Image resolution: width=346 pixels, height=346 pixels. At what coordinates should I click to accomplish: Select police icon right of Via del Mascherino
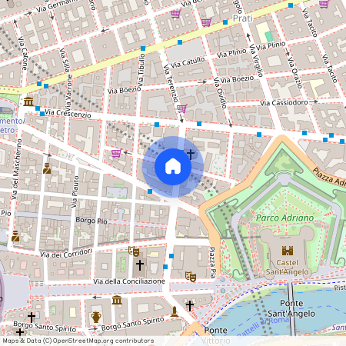click(x=47, y=168)
